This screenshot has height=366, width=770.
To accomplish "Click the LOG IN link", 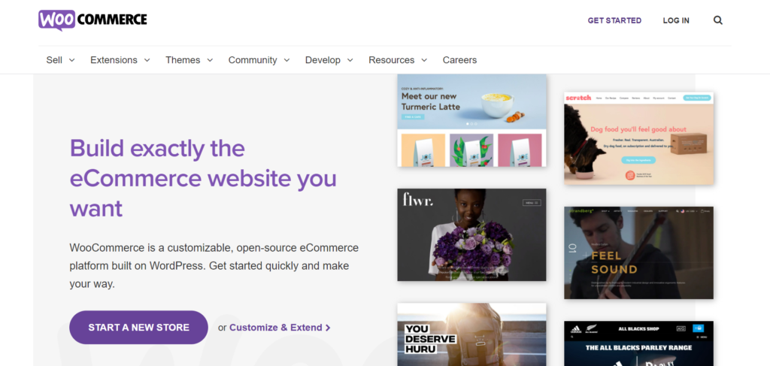I will tap(676, 20).
